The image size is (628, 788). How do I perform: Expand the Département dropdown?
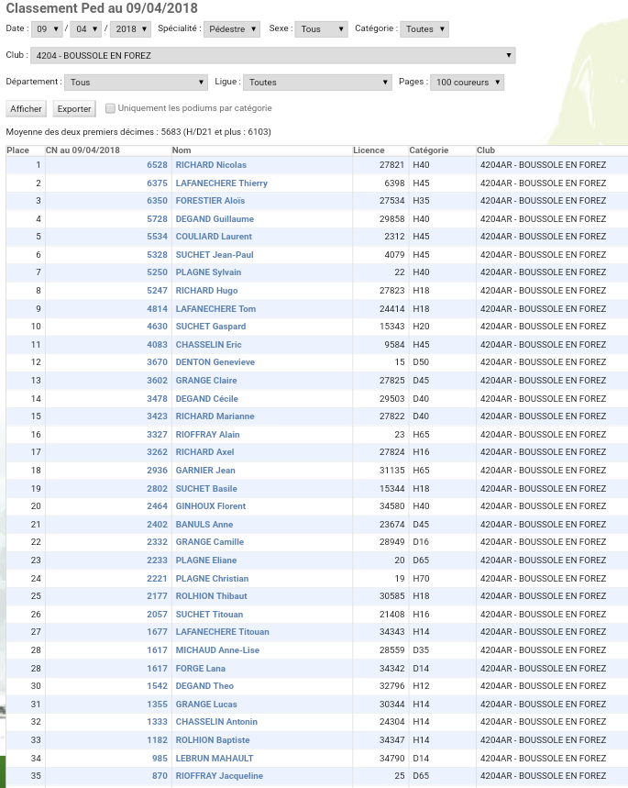pyautogui.click(x=138, y=83)
